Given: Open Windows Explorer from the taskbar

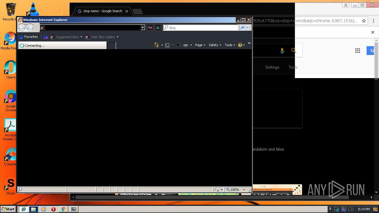Looking at the screenshot, I should click(33, 209).
